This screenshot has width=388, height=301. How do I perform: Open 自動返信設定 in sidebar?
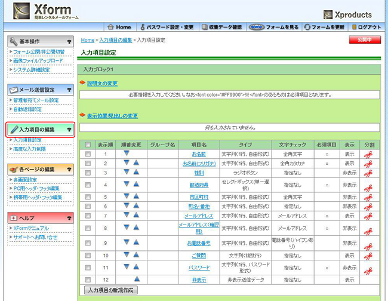27,109
